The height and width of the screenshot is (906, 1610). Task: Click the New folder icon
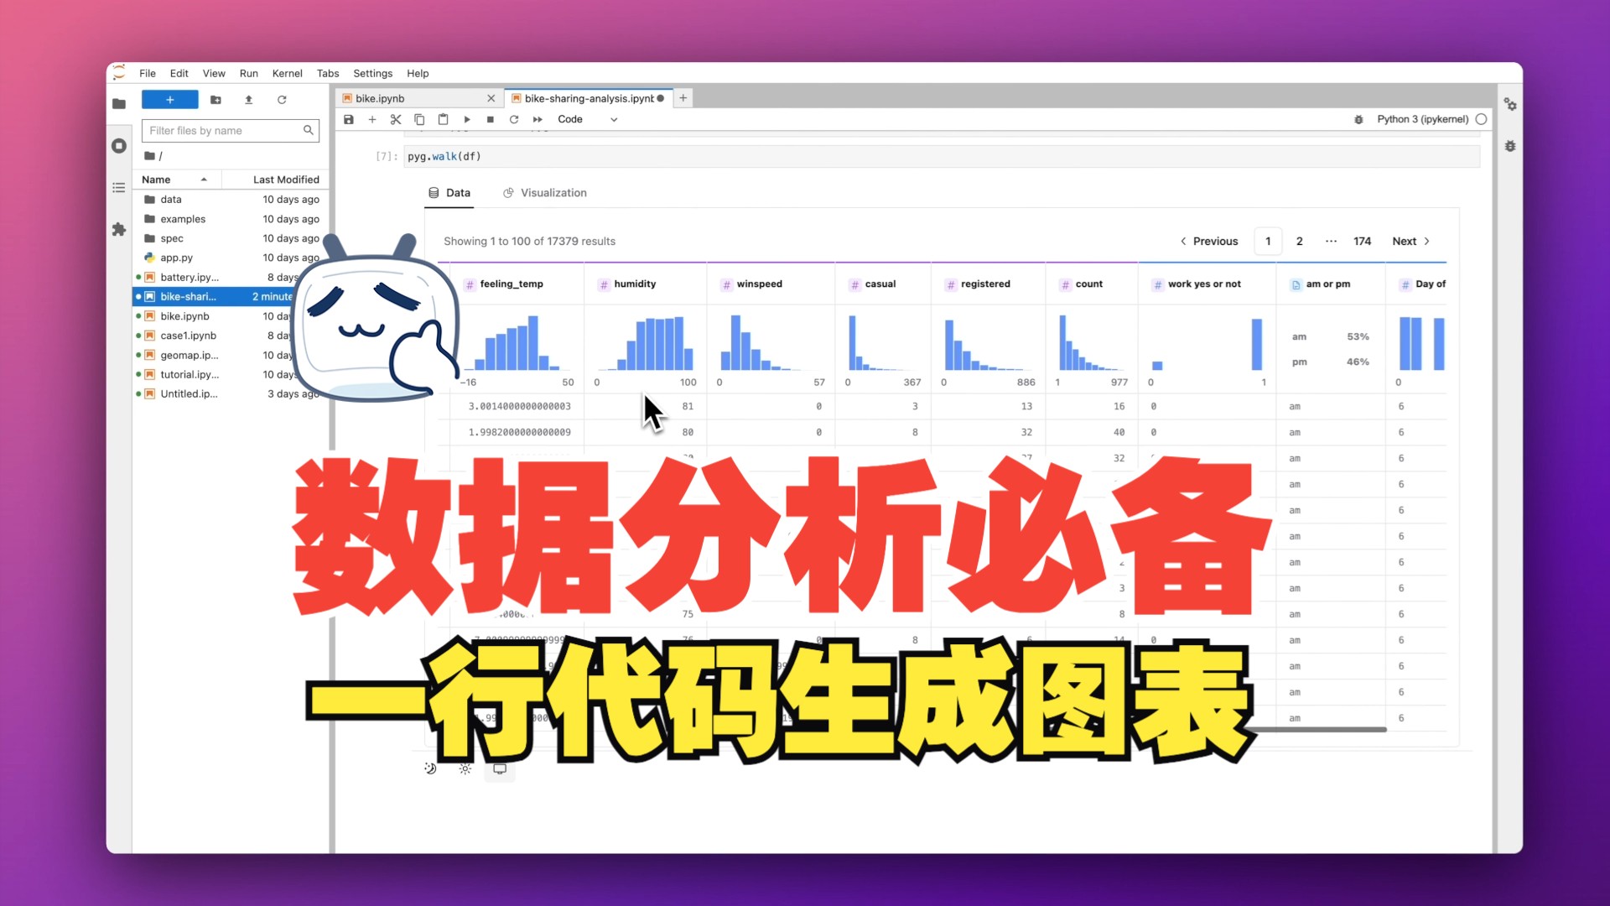pyautogui.click(x=216, y=101)
